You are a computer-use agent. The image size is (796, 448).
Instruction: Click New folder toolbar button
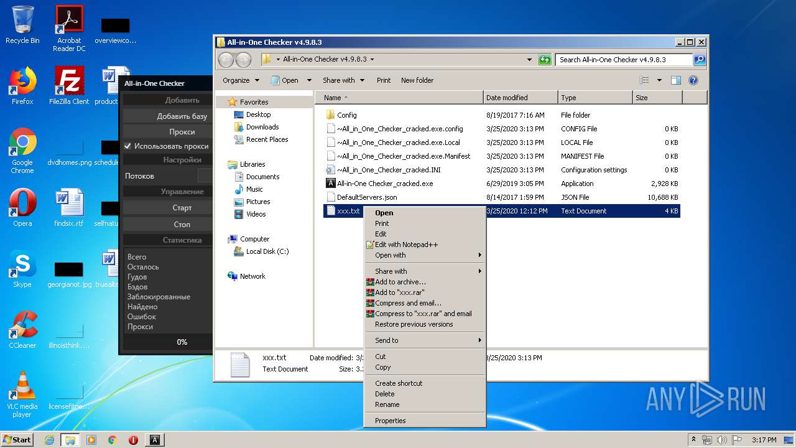tap(417, 80)
